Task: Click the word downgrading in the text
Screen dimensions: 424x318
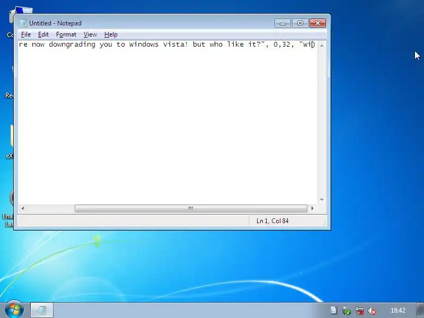Action: click(72, 45)
